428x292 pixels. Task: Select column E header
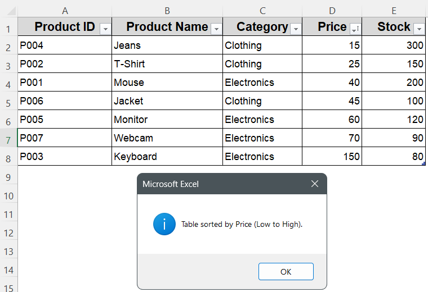coord(394,11)
